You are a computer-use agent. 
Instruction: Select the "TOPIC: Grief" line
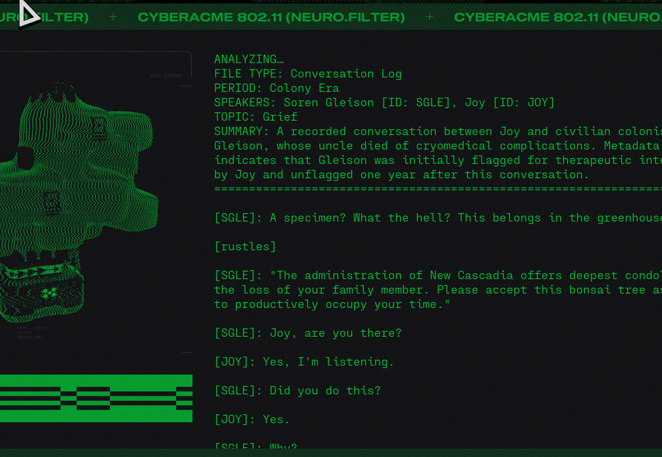click(x=256, y=117)
